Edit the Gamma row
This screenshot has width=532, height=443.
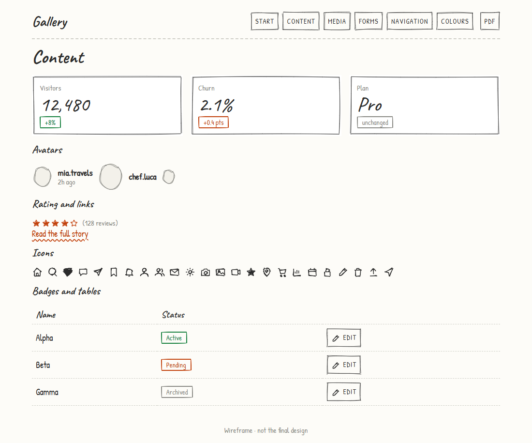tap(344, 392)
